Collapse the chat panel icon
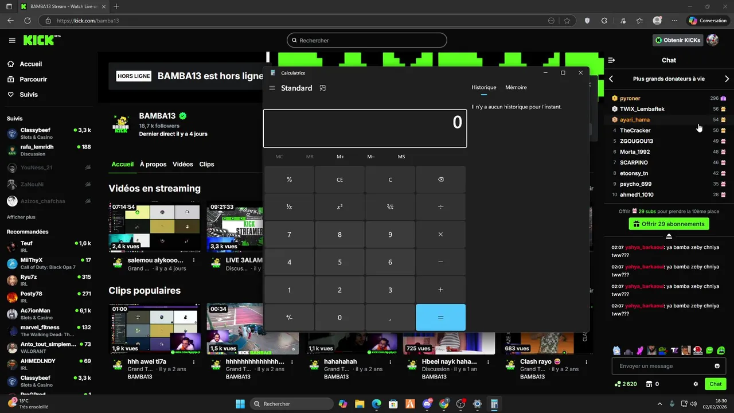The height and width of the screenshot is (413, 734). (612, 60)
